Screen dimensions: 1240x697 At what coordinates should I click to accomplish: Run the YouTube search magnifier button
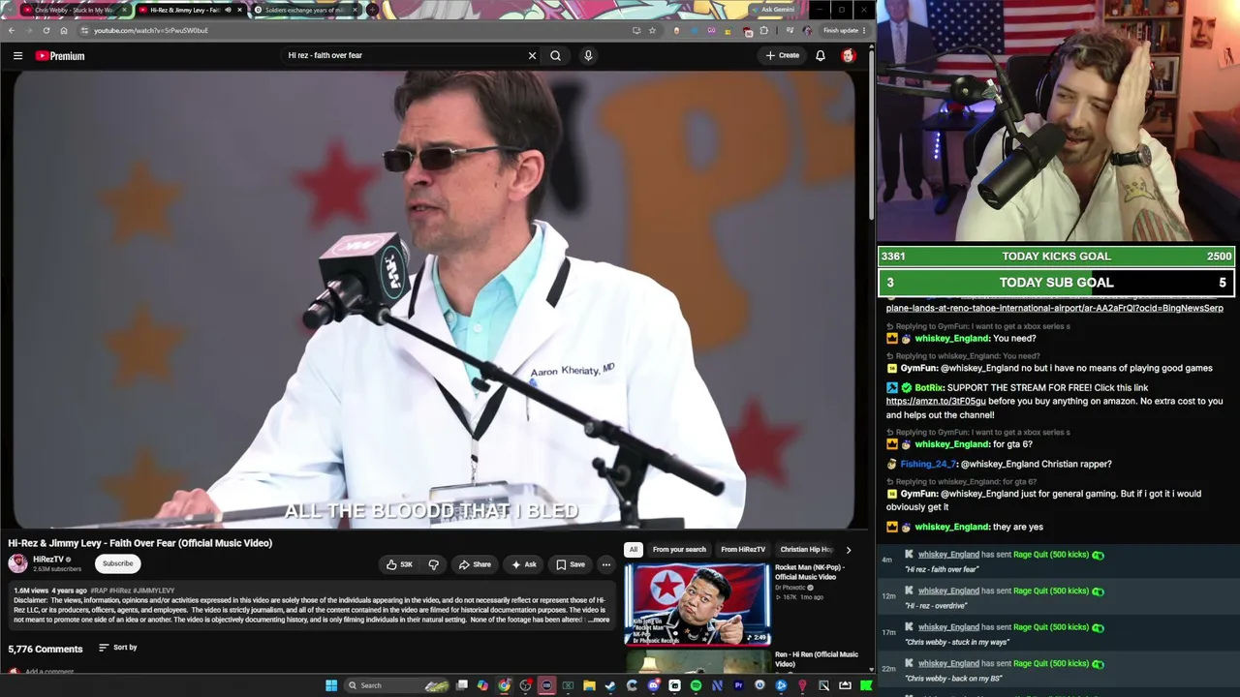click(555, 56)
